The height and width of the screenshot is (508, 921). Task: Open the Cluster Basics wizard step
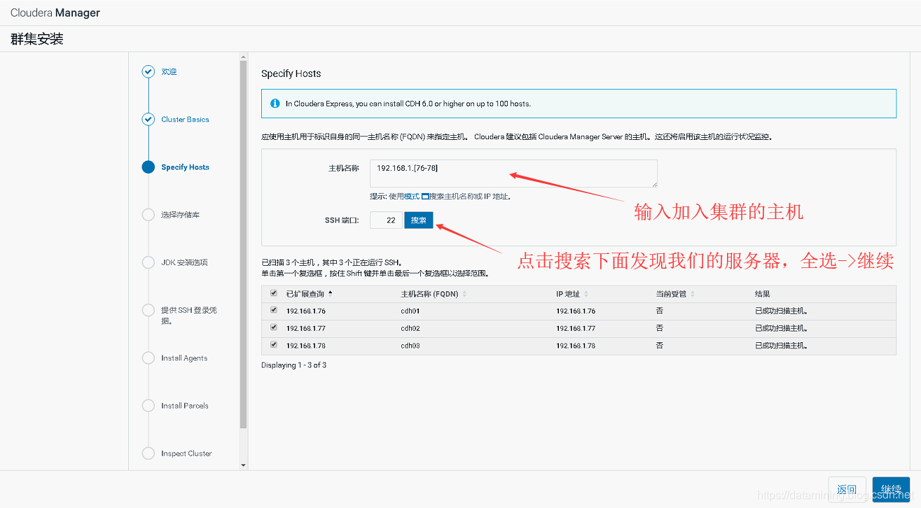(x=185, y=120)
